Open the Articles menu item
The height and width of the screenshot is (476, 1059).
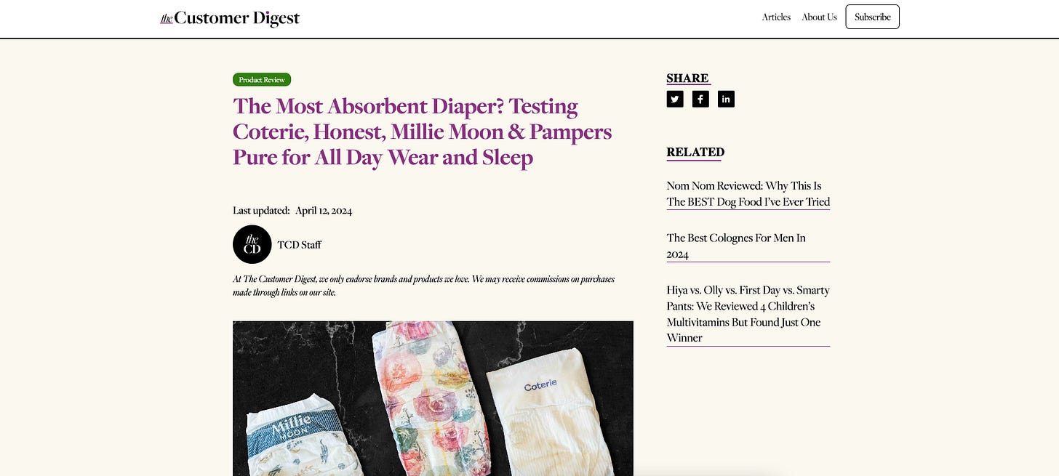click(x=776, y=17)
